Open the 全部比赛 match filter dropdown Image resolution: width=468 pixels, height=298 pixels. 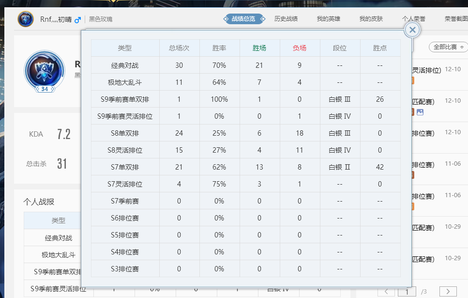point(448,47)
